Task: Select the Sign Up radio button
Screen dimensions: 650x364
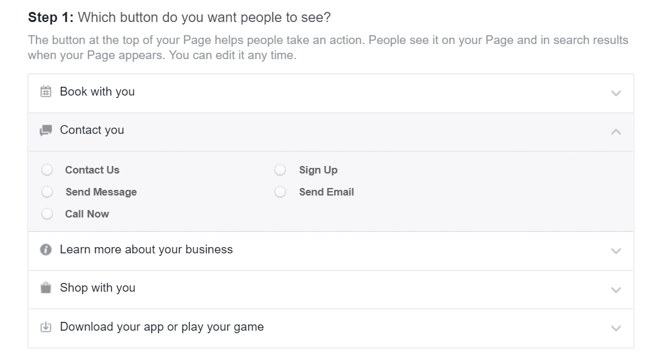Action: pos(280,170)
